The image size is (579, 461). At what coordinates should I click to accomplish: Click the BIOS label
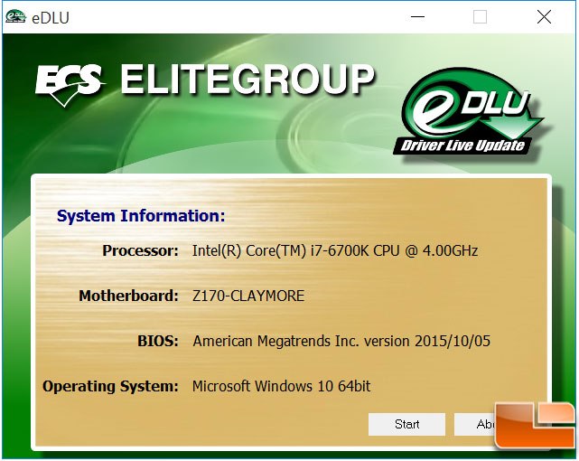point(158,341)
